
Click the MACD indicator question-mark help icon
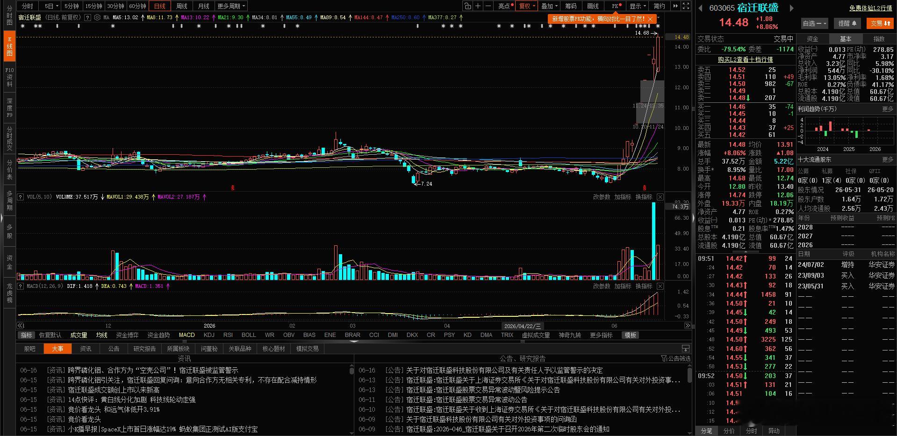(21, 286)
